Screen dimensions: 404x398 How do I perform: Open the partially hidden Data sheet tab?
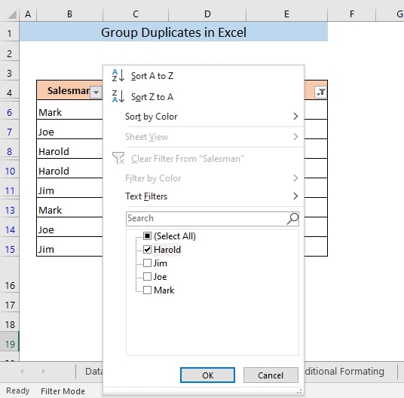90,372
